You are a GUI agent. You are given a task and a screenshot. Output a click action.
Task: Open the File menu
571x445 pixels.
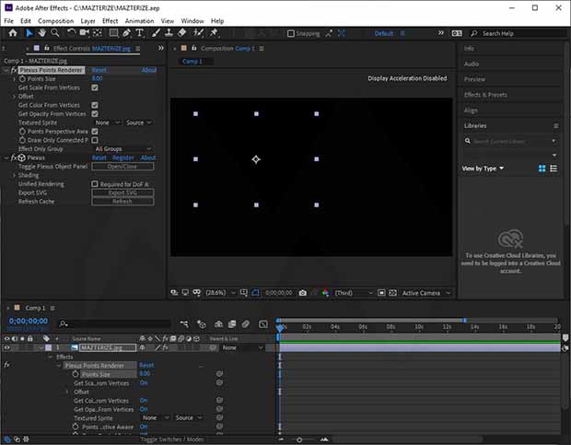click(8, 21)
